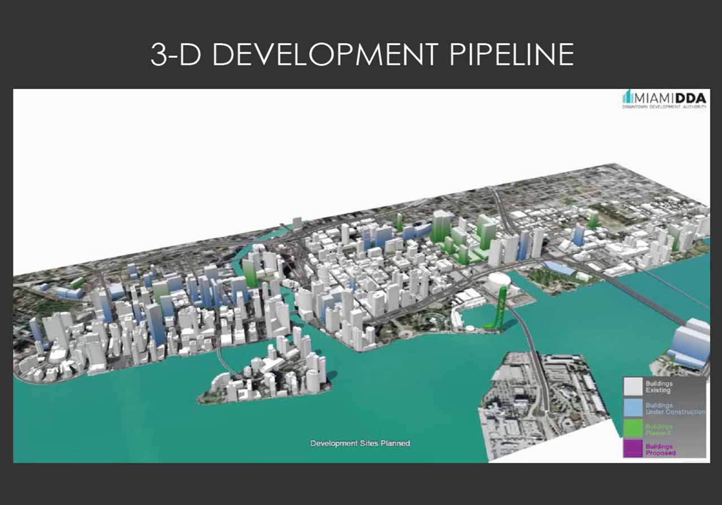Screen dimensions: 722x505
Task: Select the blue Buildings Under Construction swatch
Action: 633,407
